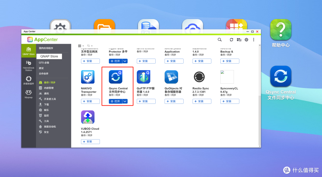
Task: Click the app name "NAKIVO Transporter"
Action: click(89, 90)
